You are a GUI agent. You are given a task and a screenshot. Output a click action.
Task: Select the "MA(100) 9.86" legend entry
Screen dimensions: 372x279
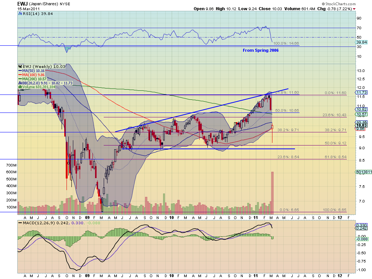tap(33, 75)
